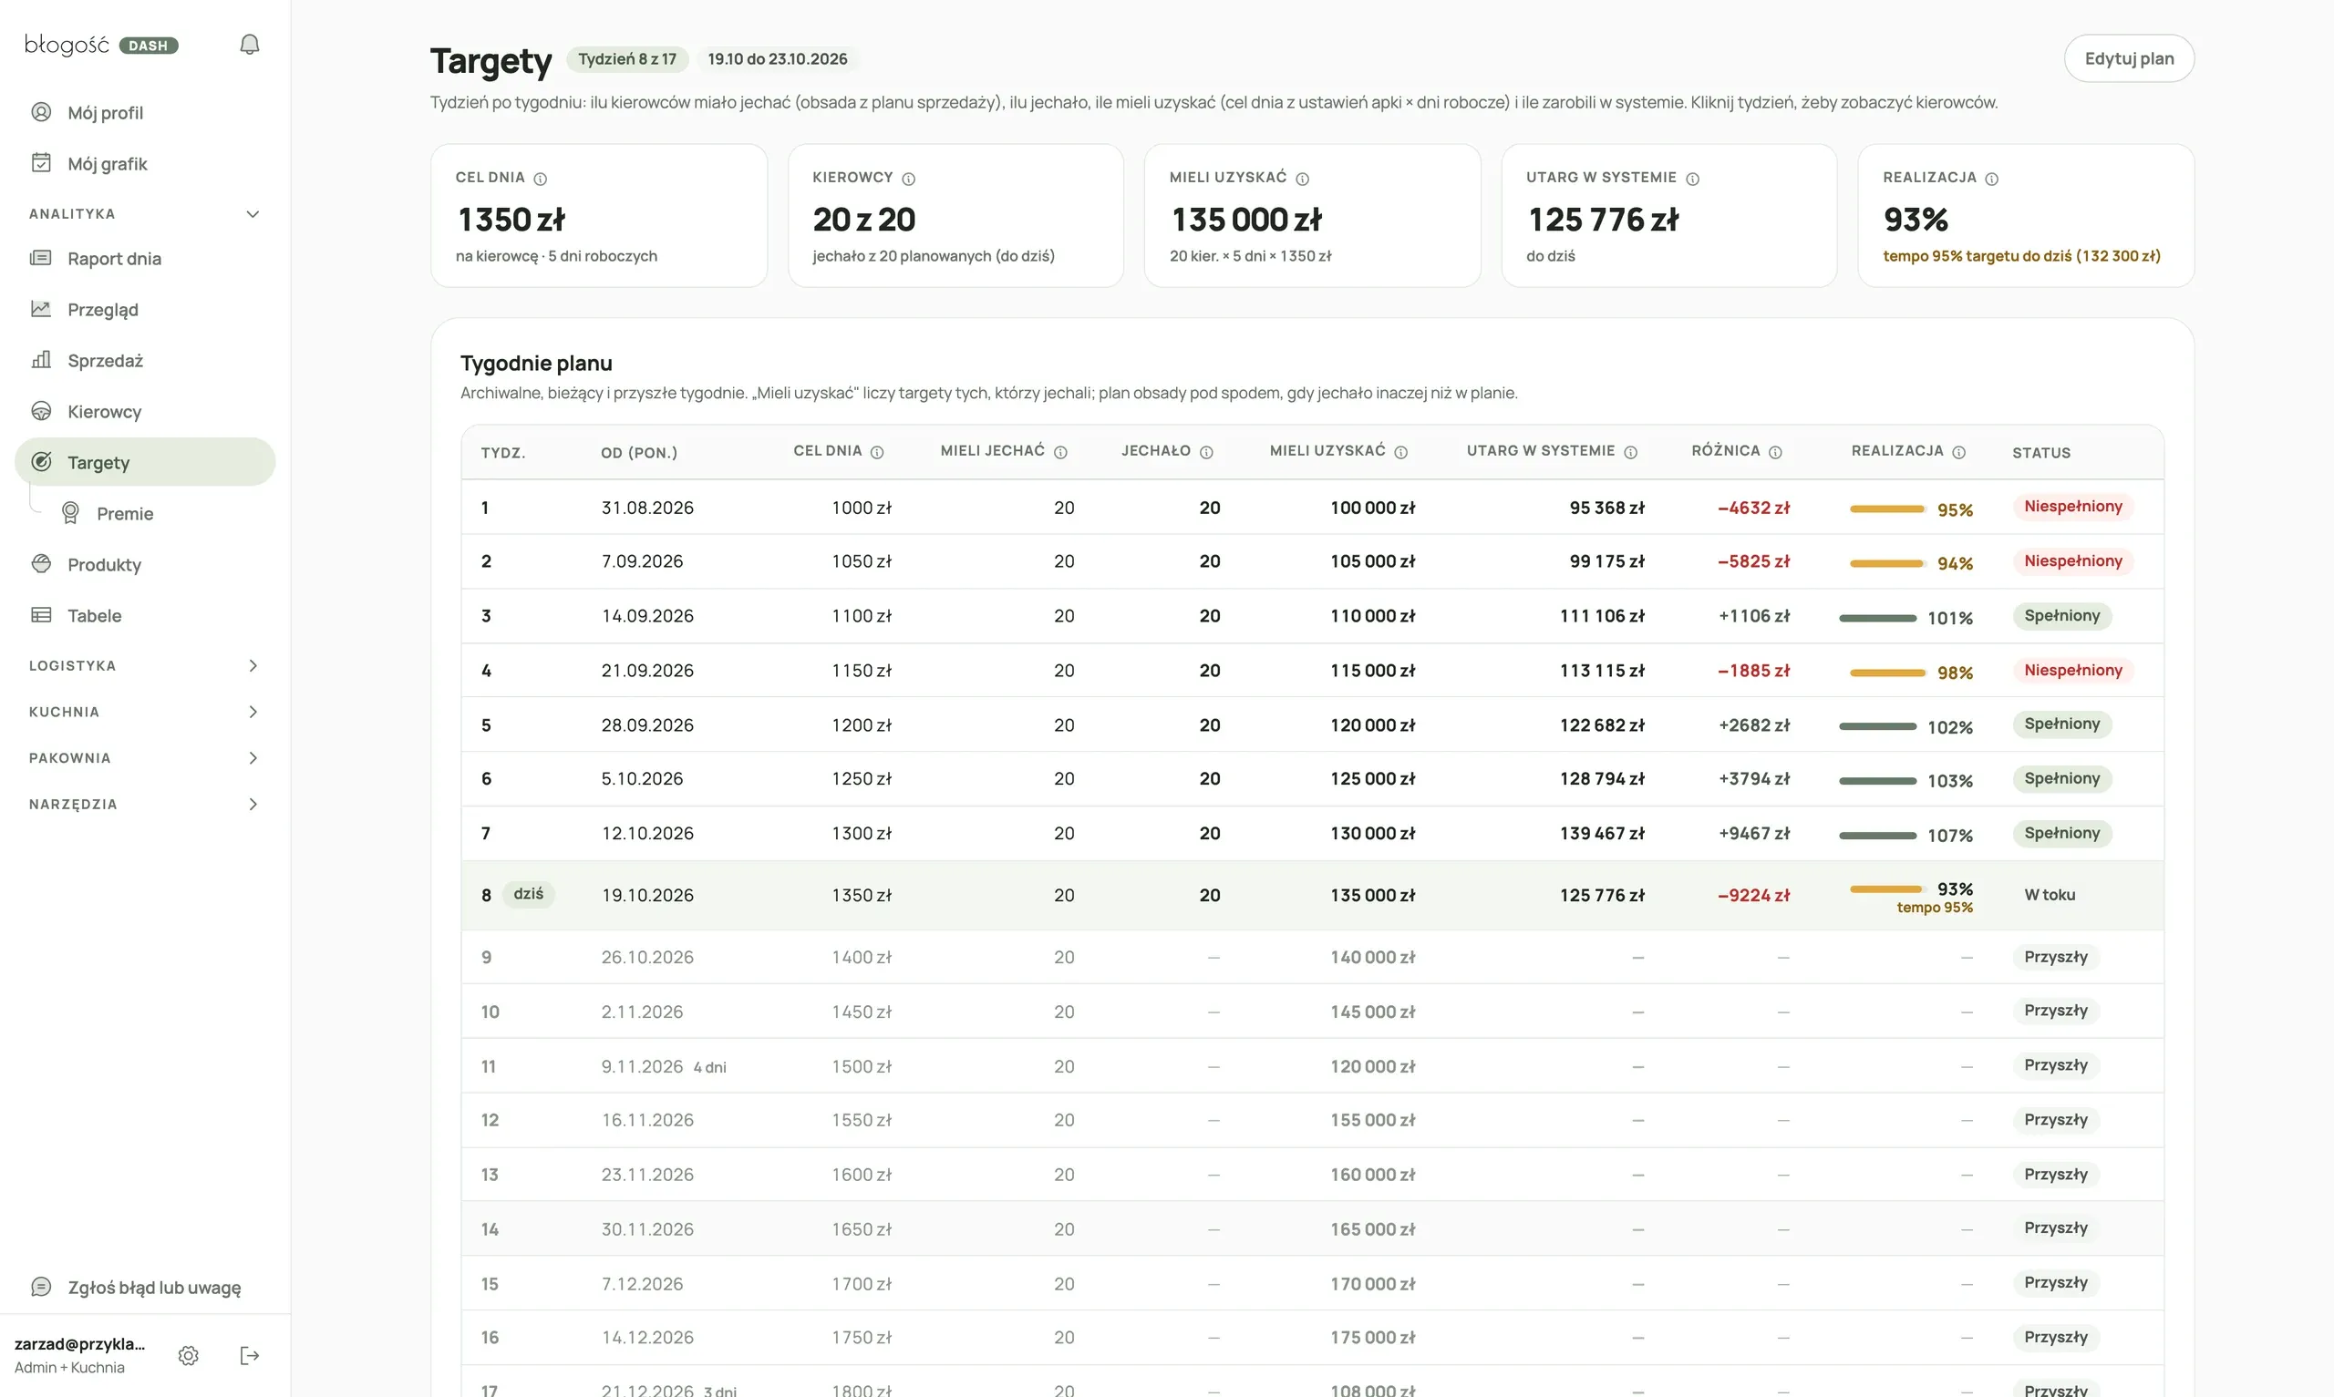Click info icon next to CEL DNIA card
The height and width of the screenshot is (1397, 2334).
[541, 179]
